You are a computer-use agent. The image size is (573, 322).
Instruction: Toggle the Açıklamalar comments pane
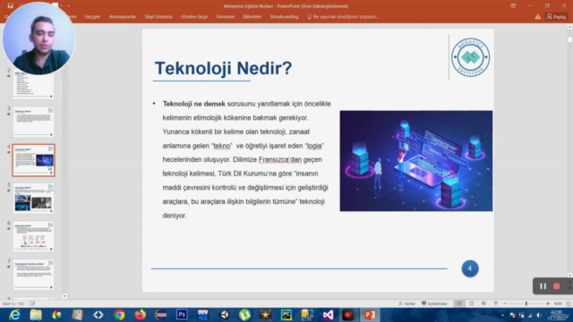coord(434,303)
